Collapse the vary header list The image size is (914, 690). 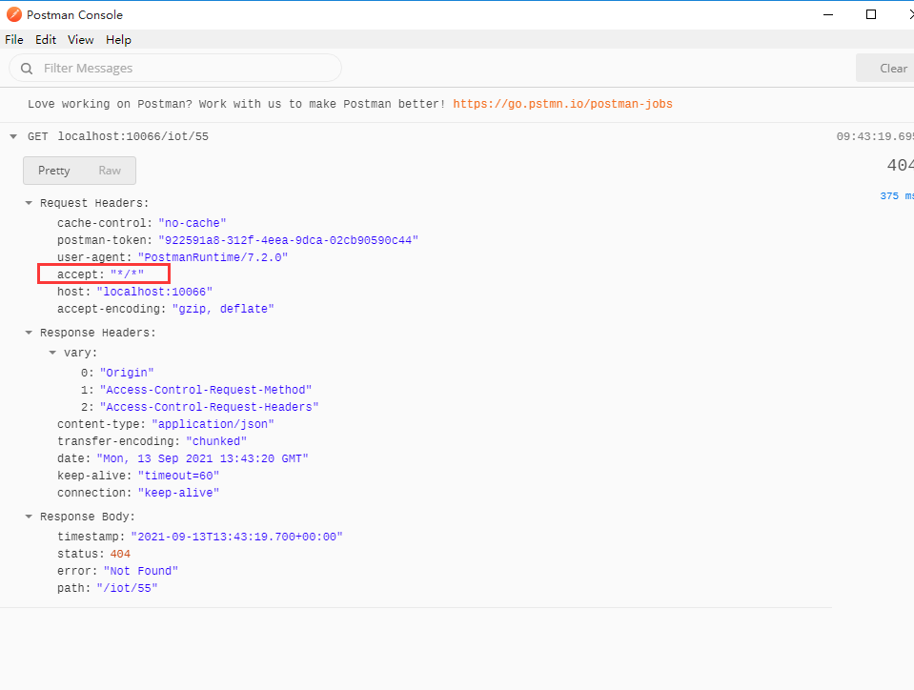52,353
